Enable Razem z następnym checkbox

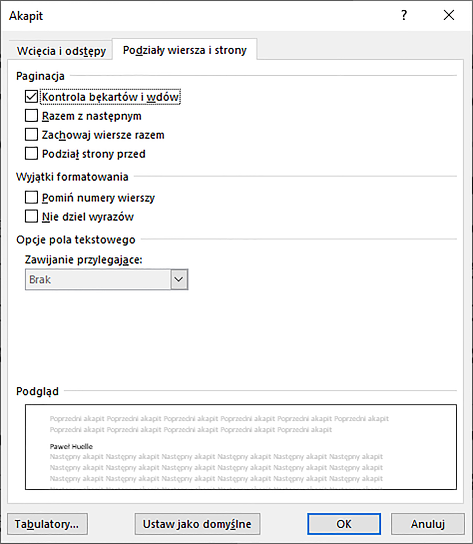(x=32, y=116)
